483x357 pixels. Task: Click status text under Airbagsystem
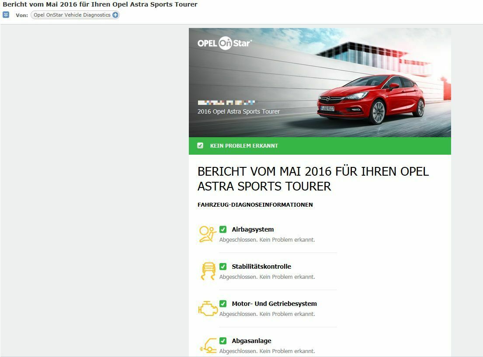(x=267, y=239)
